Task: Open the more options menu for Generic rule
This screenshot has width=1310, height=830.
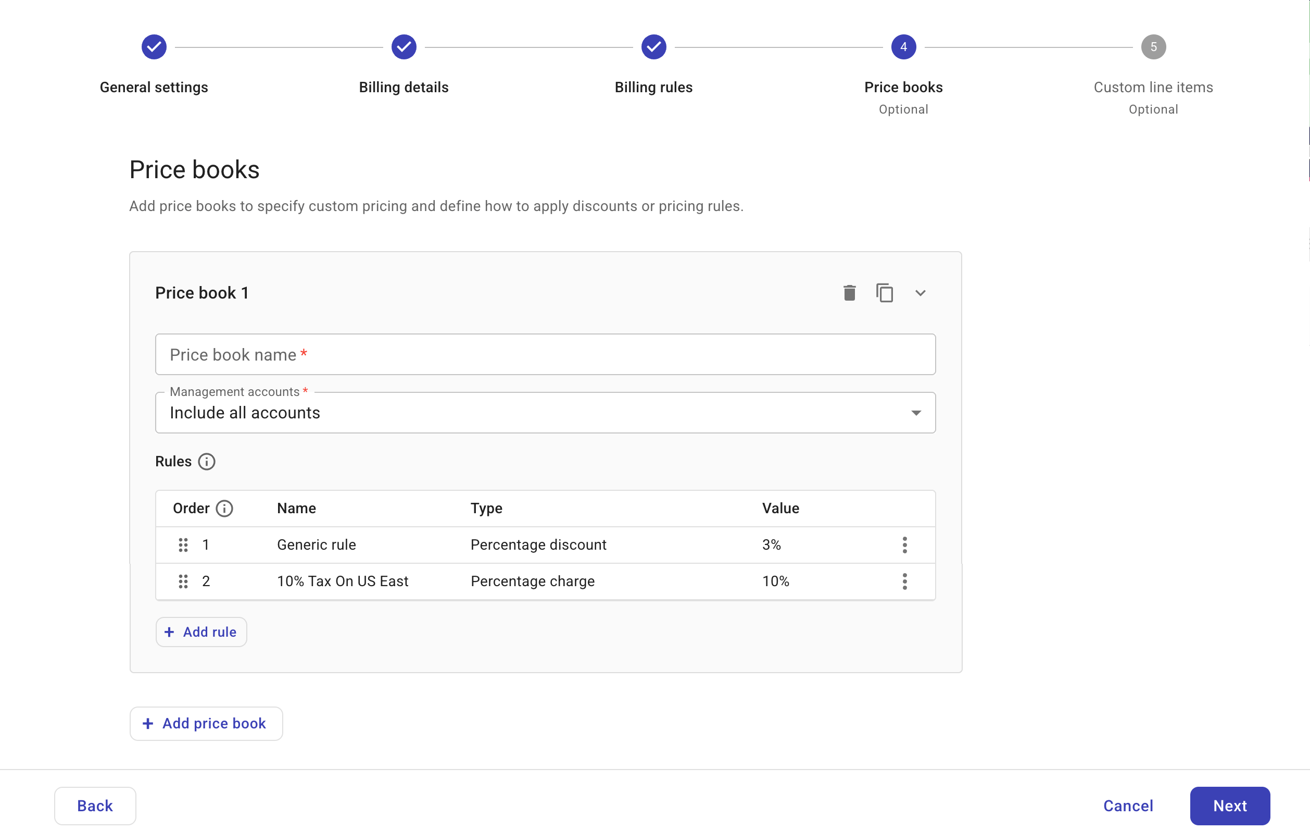Action: [x=905, y=545]
